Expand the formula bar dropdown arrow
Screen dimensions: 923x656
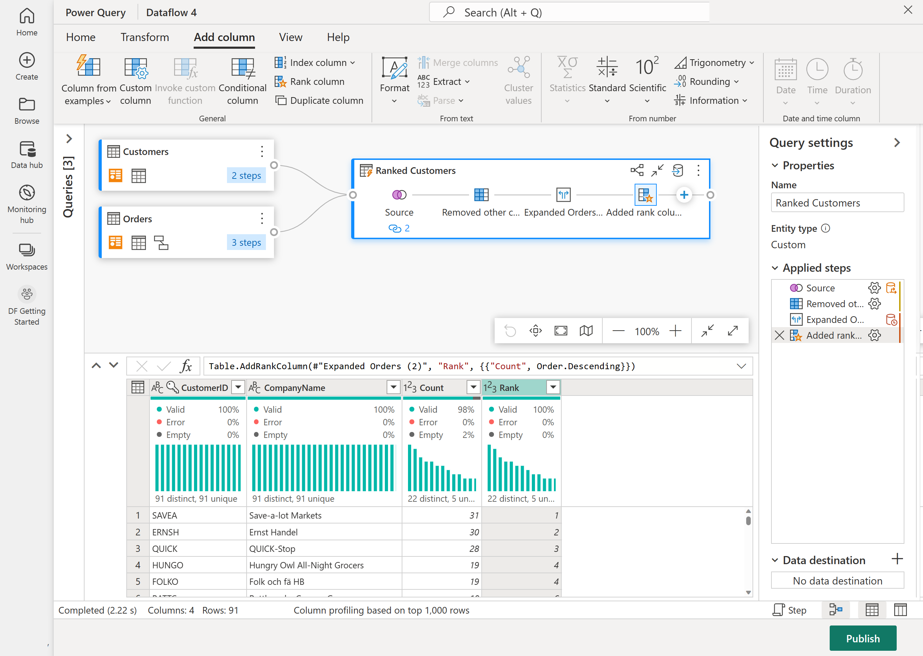point(741,366)
